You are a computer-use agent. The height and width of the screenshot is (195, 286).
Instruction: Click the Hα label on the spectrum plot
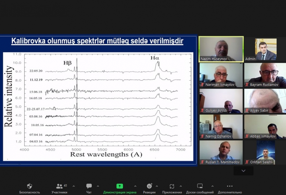point(155,58)
